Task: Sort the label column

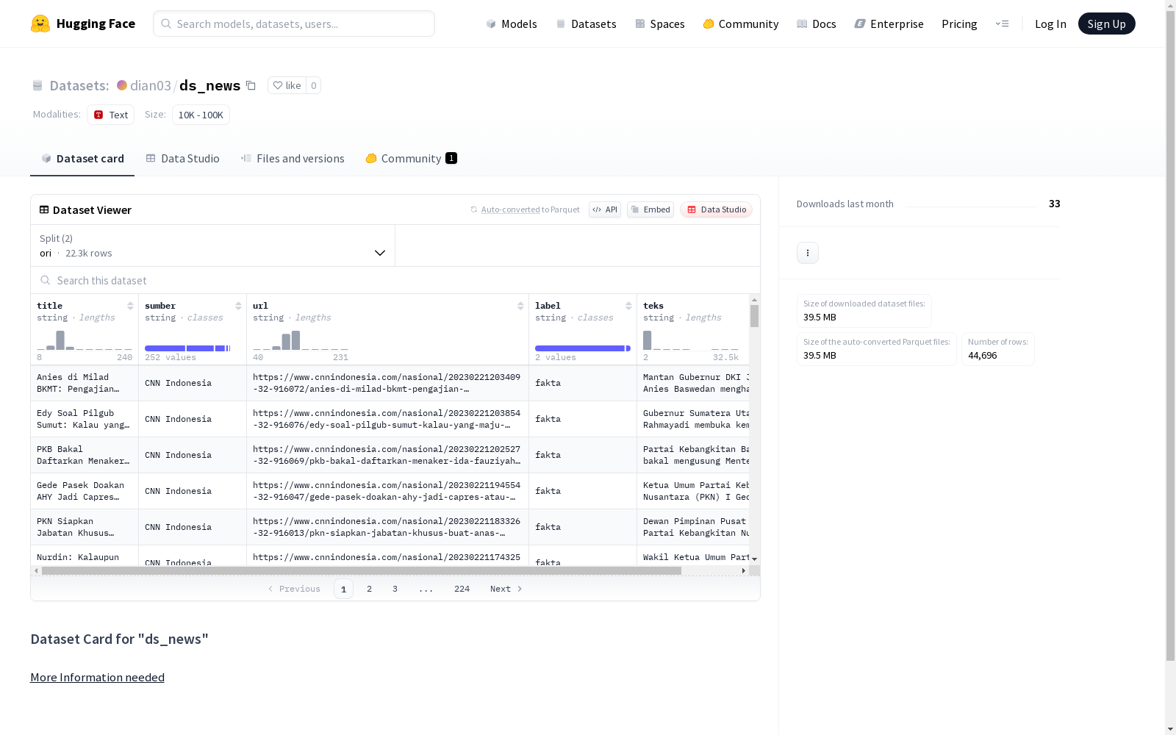Action: [x=628, y=306]
